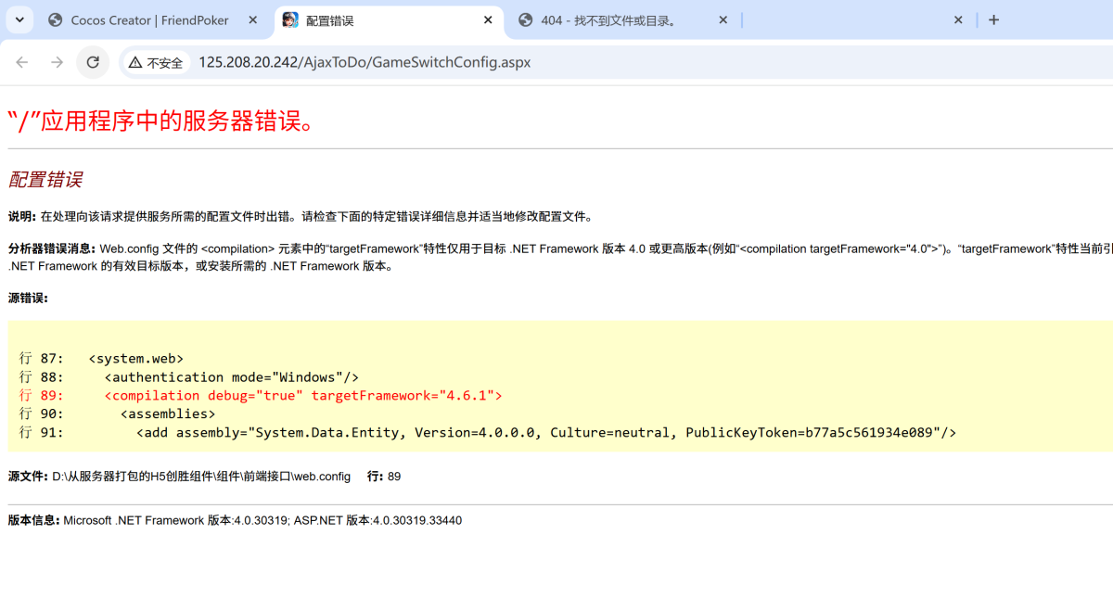Click the 行: 89 line reference
Viewport: 1113px width, 598px height.
click(384, 477)
